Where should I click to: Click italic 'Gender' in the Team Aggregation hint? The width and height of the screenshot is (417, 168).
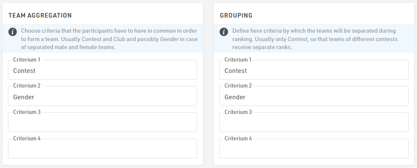click(x=168, y=39)
